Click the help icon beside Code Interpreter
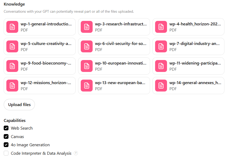Image resolution: width=239 pixels, height=160 pixels. tap(76, 153)
